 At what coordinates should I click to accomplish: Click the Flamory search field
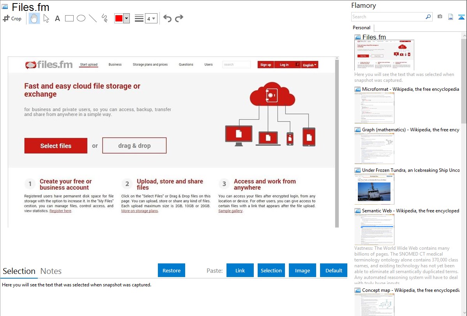point(388,17)
